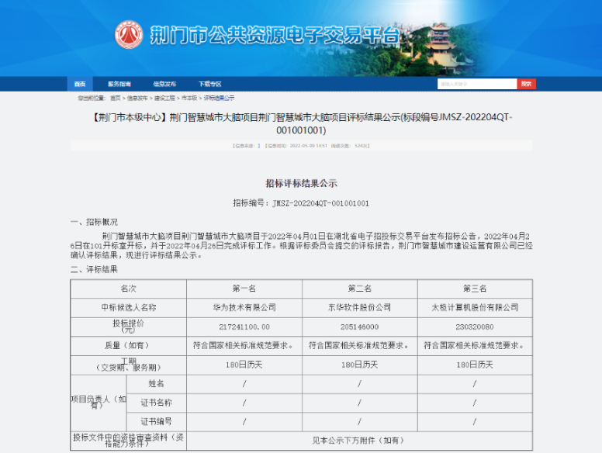The height and width of the screenshot is (453, 602).
Task: Open the 服务指南 navigation tab
Action: coord(119,84)
